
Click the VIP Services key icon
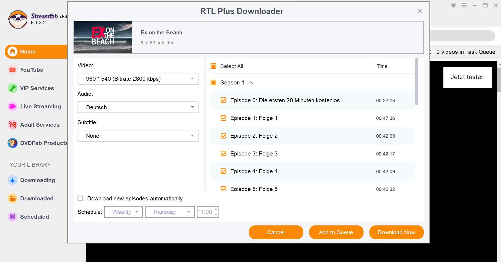coord(12,88)
